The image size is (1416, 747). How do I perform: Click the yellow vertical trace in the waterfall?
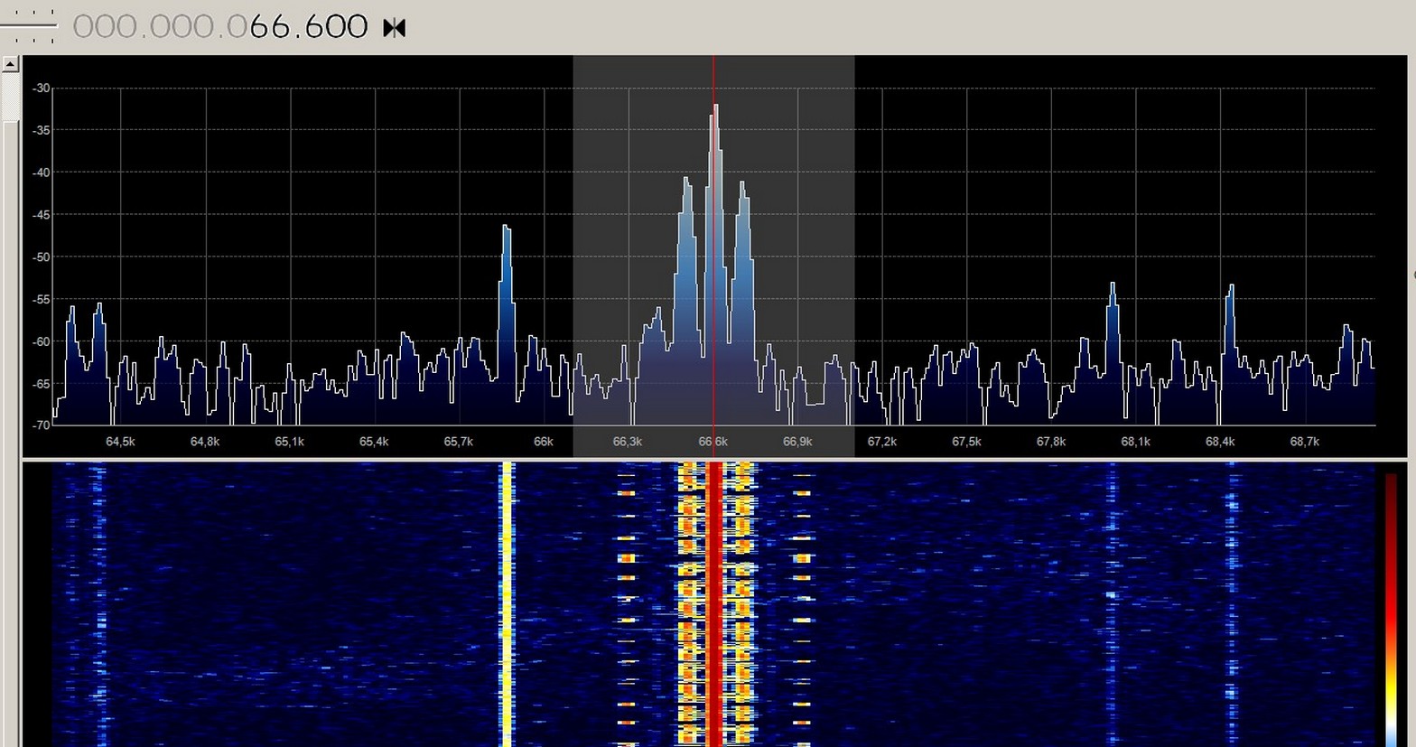tap(507, 603)
